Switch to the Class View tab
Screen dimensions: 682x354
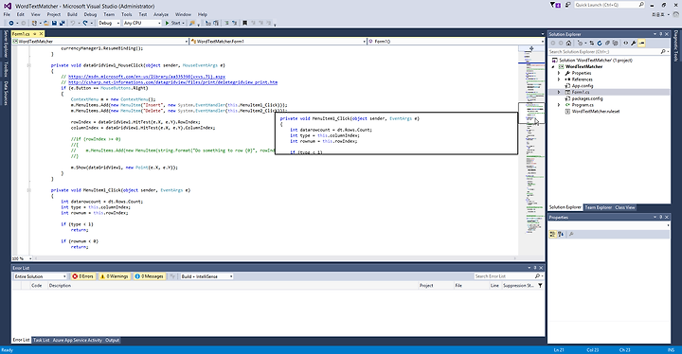[625, 207]
